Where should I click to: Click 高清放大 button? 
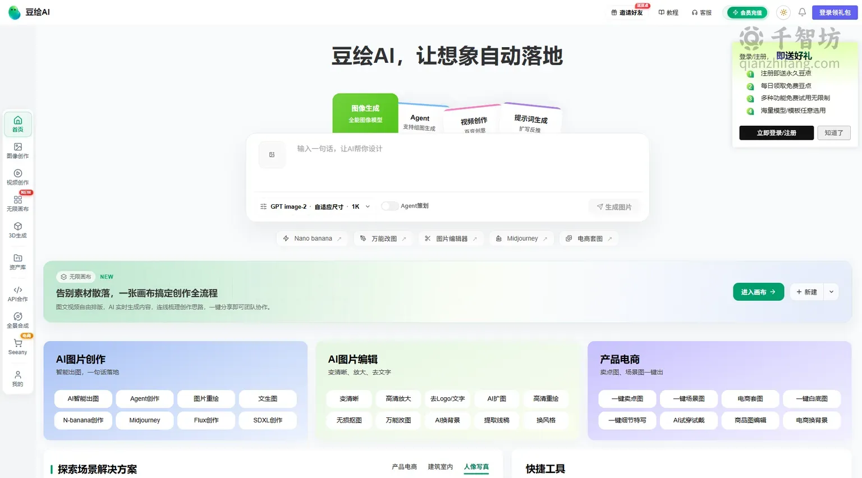click(398, 399)
